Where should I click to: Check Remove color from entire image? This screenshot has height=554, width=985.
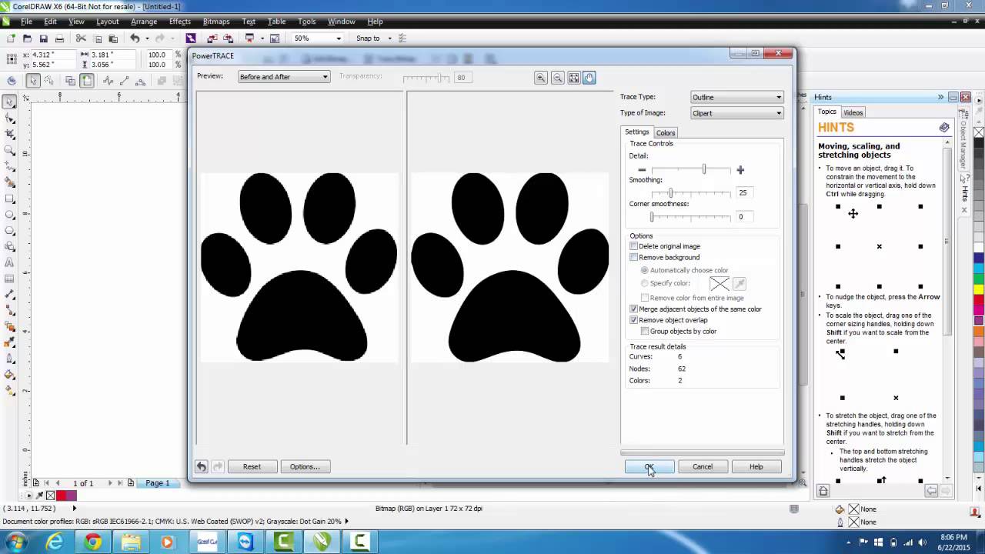(645, 298)
